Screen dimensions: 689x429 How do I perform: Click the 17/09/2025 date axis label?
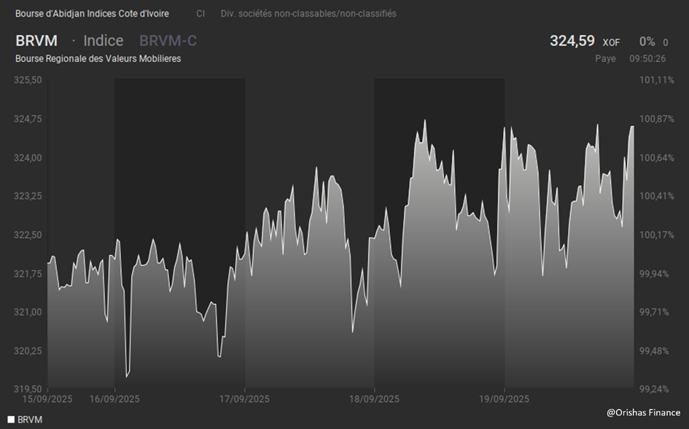point(244,399)
